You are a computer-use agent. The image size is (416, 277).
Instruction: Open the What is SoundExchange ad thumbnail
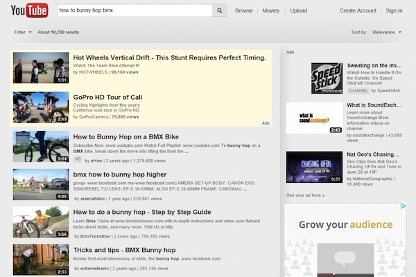click(314, 118)
